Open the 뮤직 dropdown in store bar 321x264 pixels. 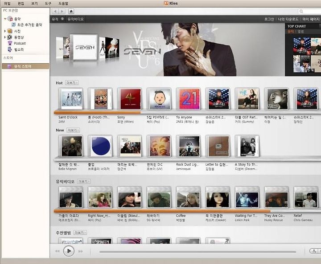click(x=62, y=19)
